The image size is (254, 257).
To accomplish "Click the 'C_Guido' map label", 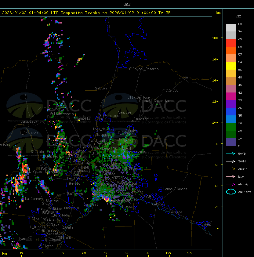I will point(37,152).
